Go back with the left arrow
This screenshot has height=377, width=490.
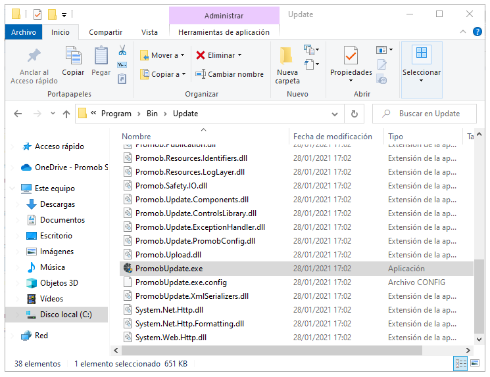pos(18,114)
